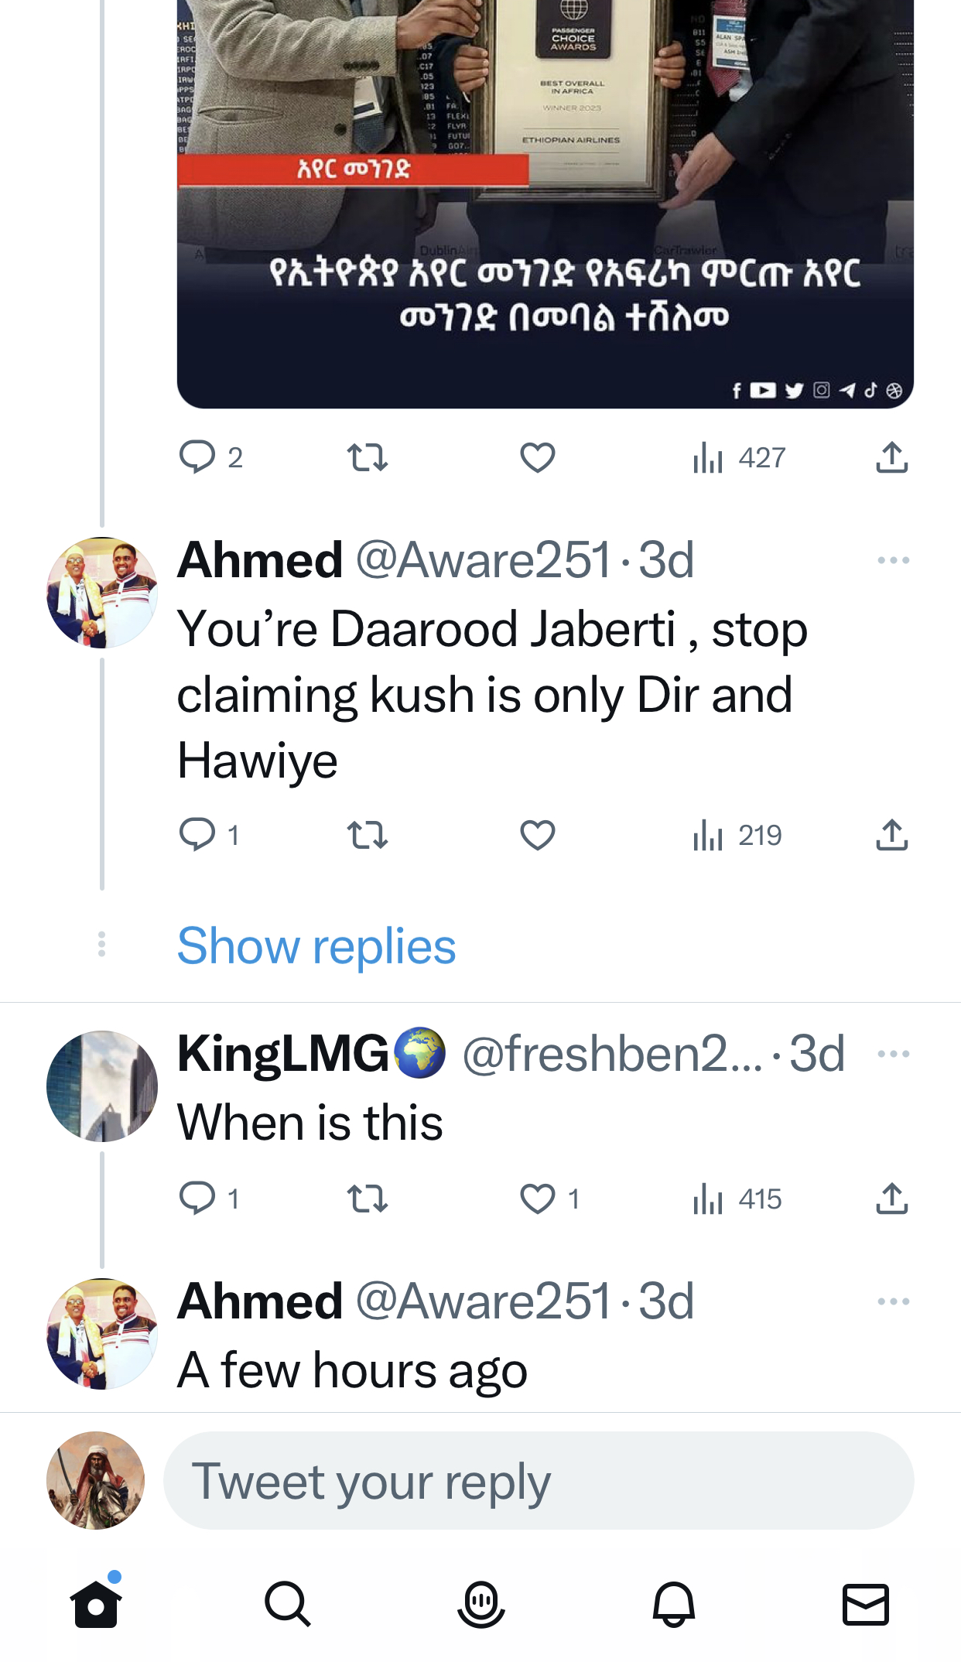Like Ahmed's Daarood Jaberti tweet
The height and width of the screenshot is (1662, 961).
pos(538,836)
